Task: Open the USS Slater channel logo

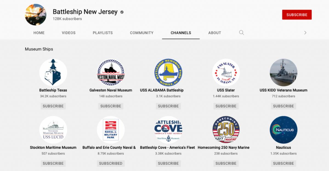Action: pyautogui.click(x=226, y=73)
